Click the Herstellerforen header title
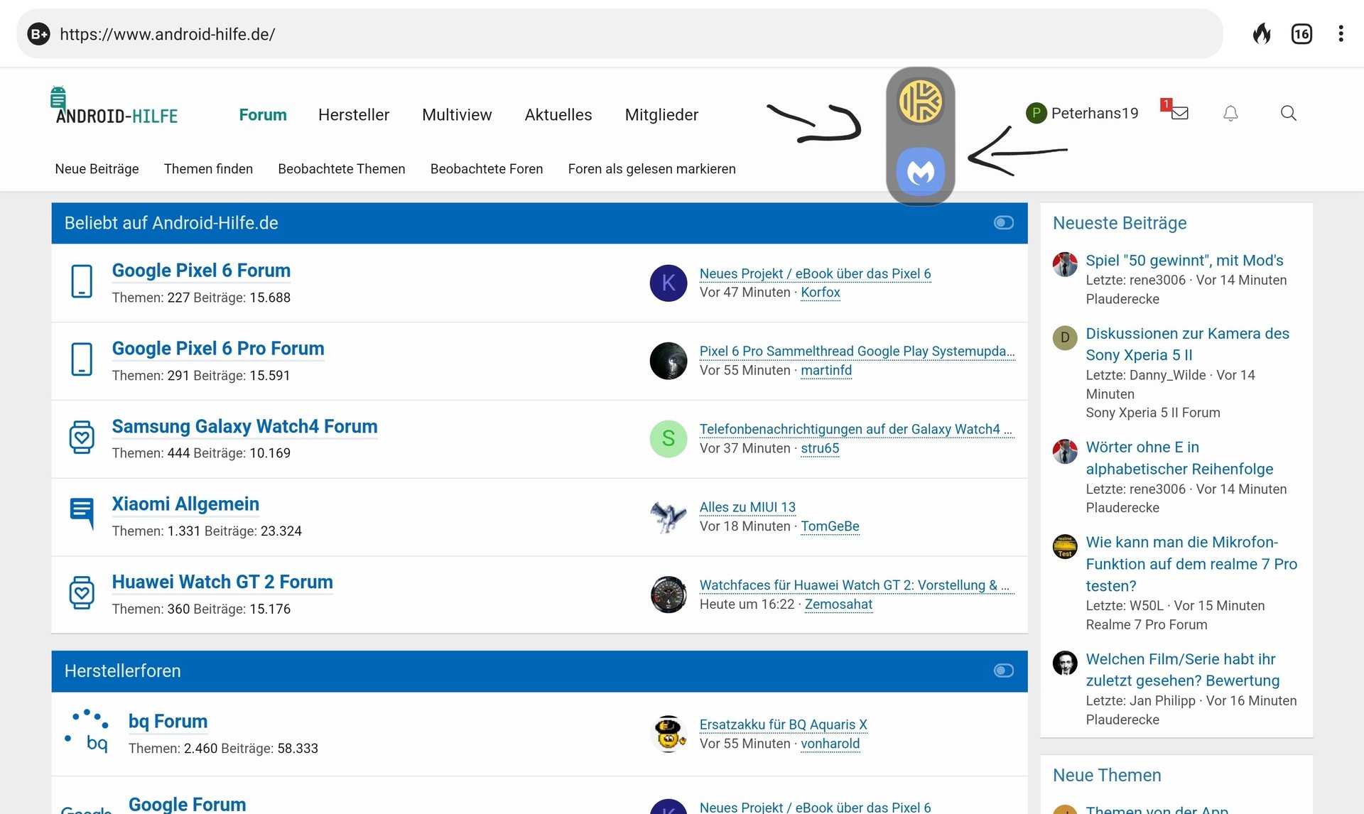Screen dimensions: 1364x814 [x=122, y=671]
